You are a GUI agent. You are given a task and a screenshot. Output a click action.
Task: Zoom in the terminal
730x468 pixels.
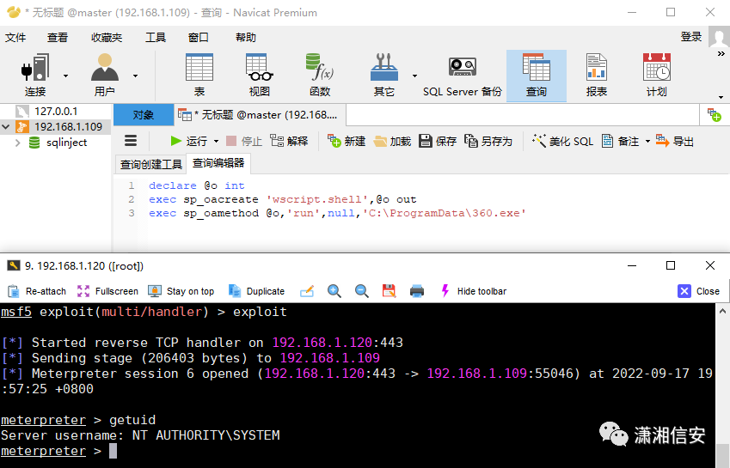pos(334,291)
